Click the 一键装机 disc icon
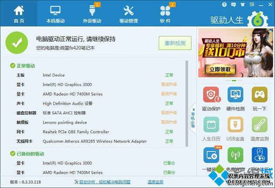The height and width of the screenshot is (188, 275). click(x=211, y=155)
